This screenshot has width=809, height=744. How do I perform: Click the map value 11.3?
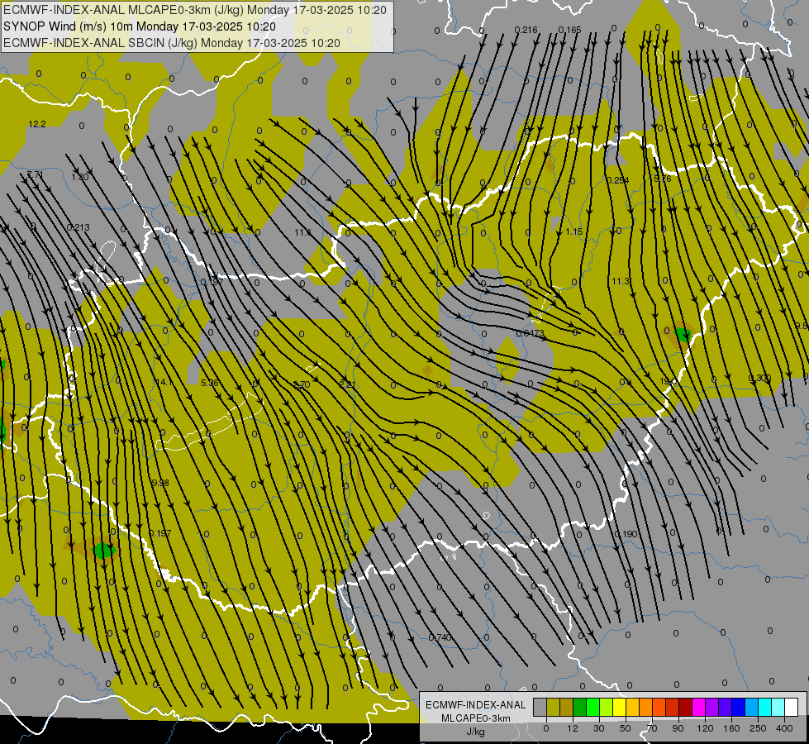[x=621, y=281]
